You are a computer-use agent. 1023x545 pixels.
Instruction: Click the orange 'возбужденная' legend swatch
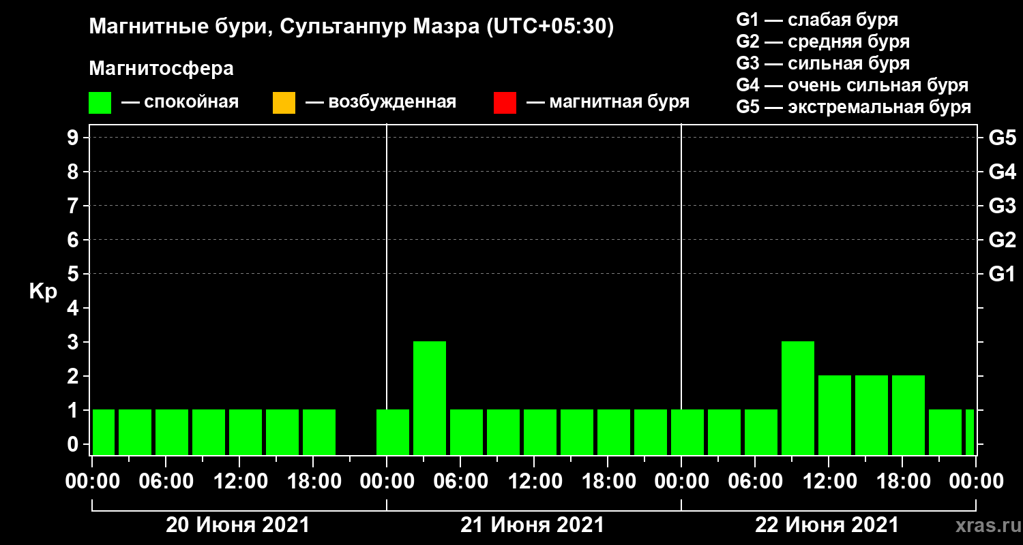(284, 103)
